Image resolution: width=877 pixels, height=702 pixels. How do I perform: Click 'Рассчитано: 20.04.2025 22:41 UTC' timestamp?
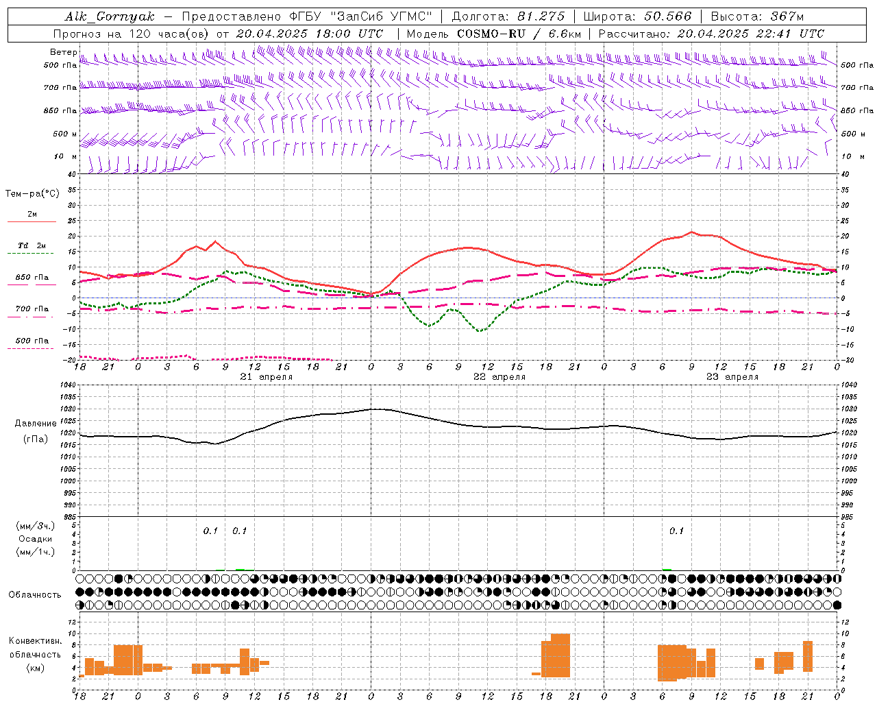(x=711, y=34)
